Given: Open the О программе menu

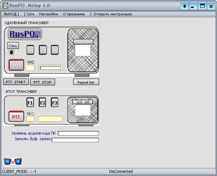Looking at the screenshot, I should point(74,14).
